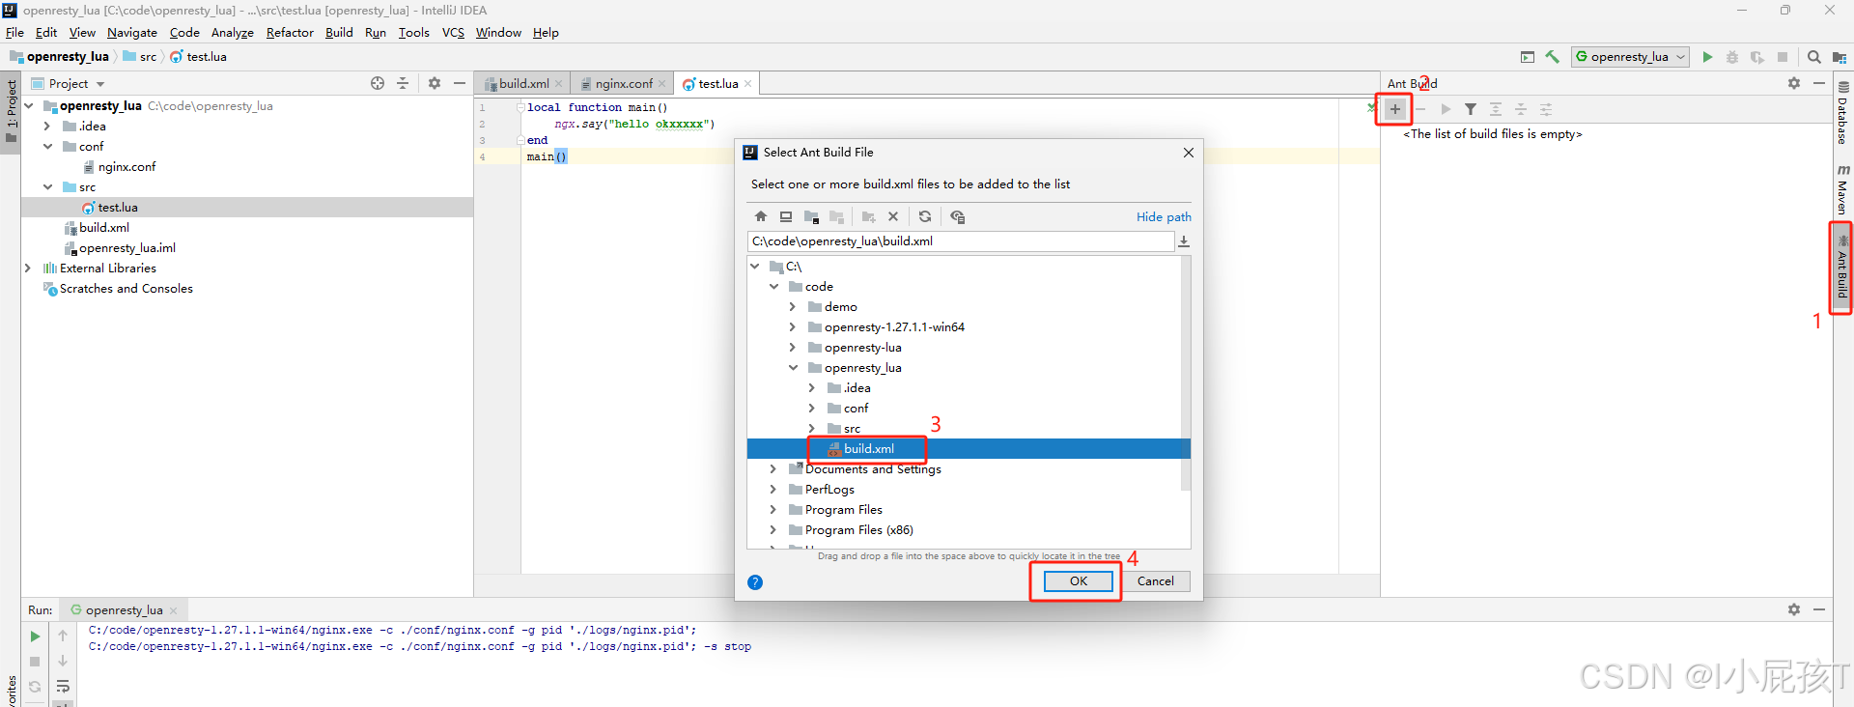This screenshot has width=1854, height=707.
Task: Click the Refresh icon in dialog toolbar
Action: pyautogui.click(x=925, y=216)
